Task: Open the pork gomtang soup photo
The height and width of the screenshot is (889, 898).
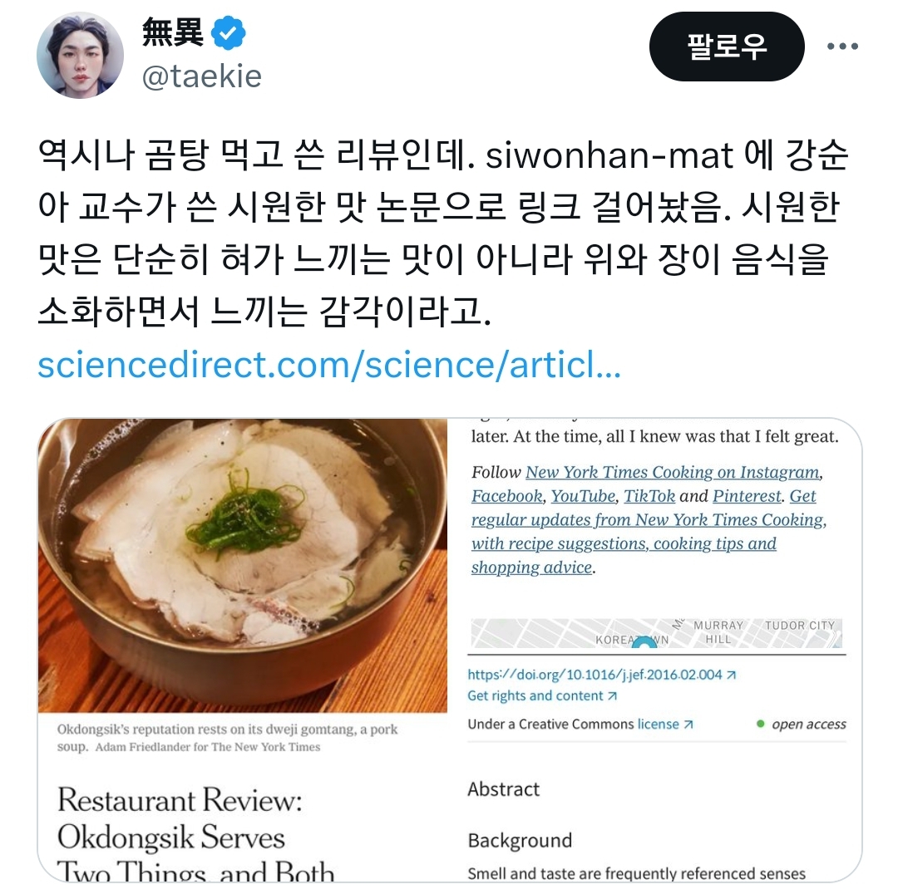Action: 243,566
